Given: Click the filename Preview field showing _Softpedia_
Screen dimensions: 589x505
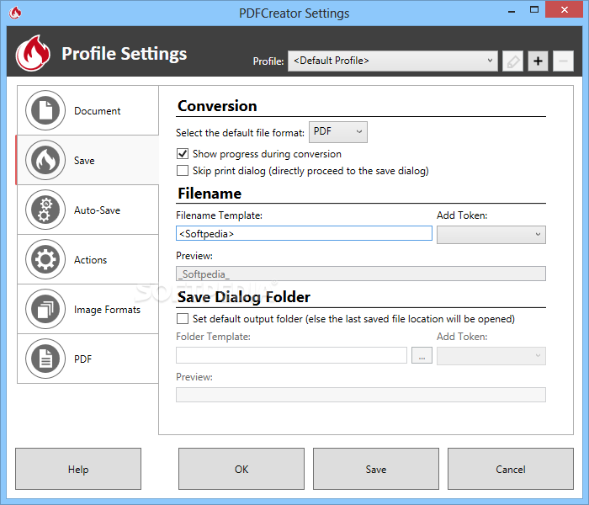Looking at the screenshot, I should (x=361, y=274).
